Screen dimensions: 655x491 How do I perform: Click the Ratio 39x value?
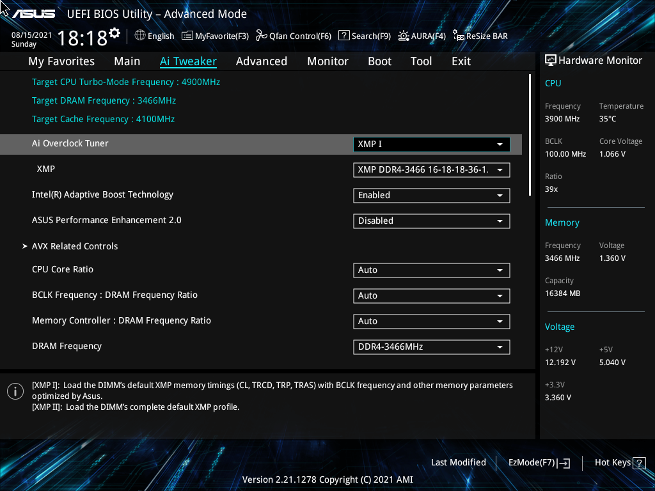pos(551,189)
